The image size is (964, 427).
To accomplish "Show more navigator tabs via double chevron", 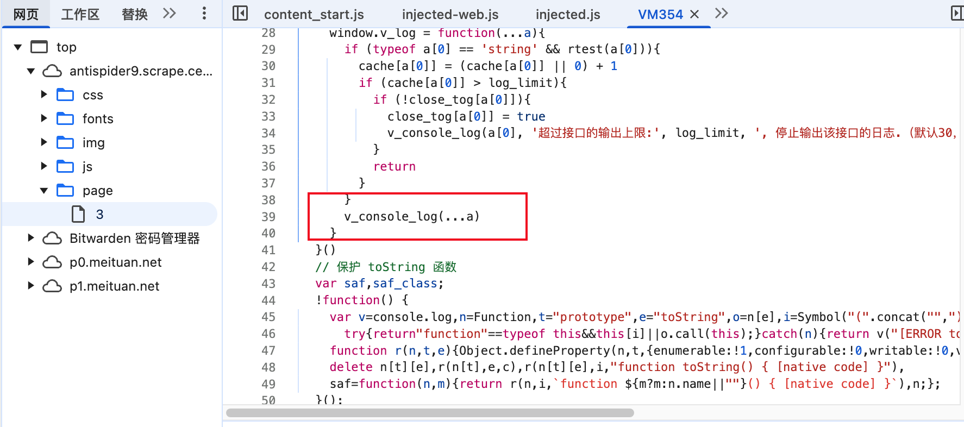I will coord(170,14).
